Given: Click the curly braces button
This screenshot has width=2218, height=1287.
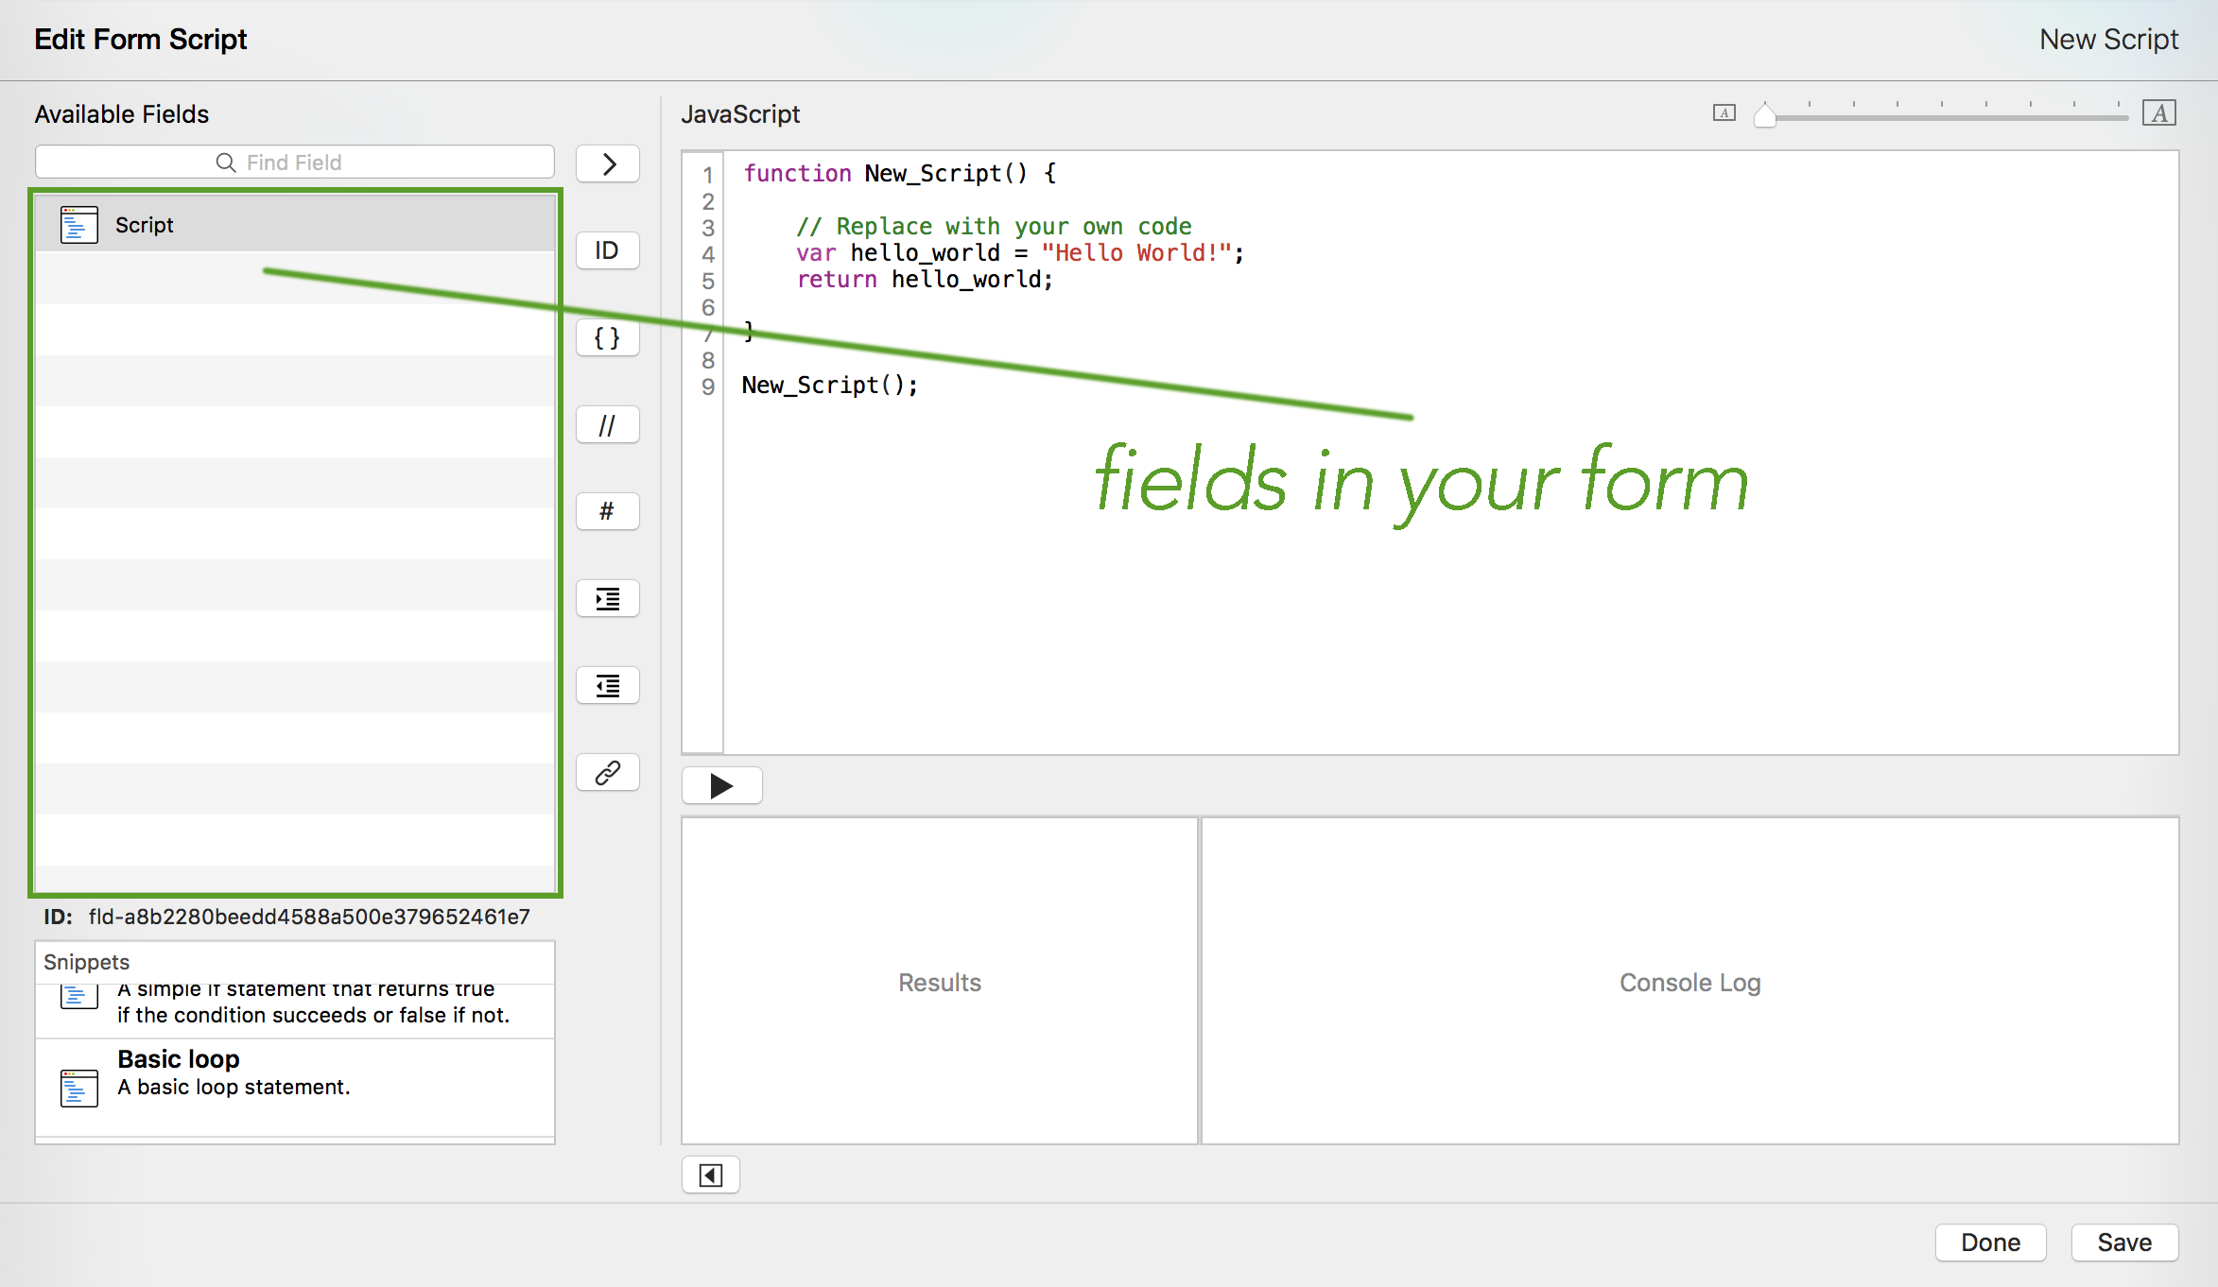Looking at the screenshot, I should (607, 338).
